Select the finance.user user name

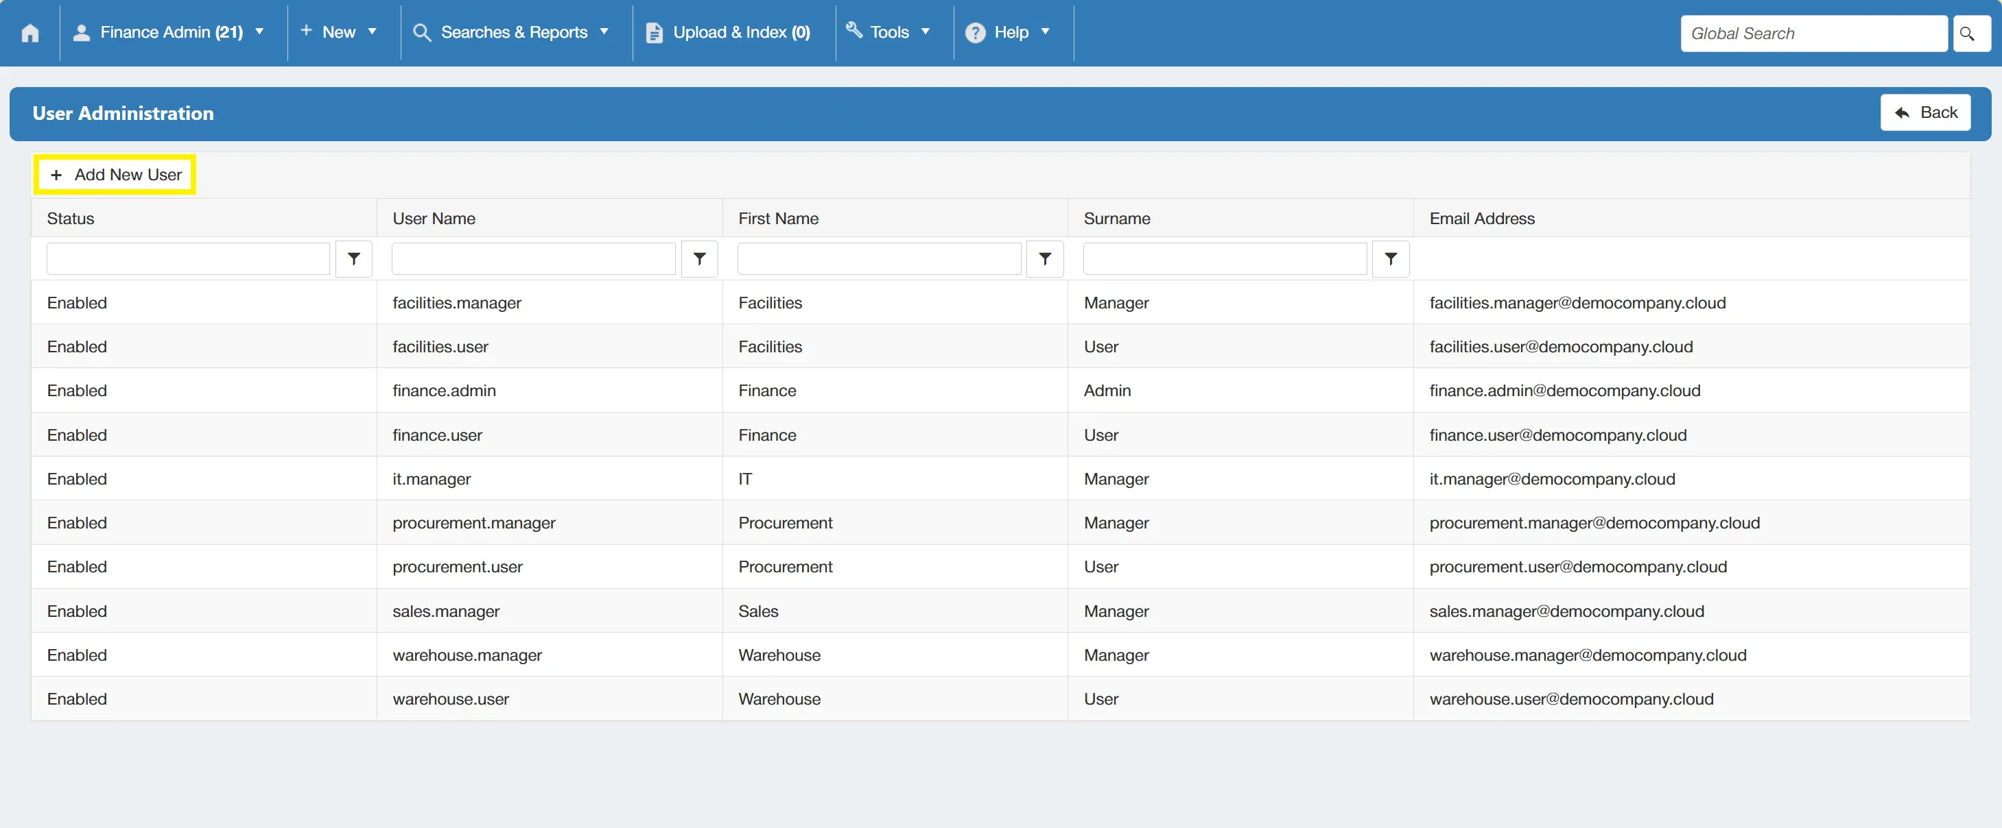(438, 435)
